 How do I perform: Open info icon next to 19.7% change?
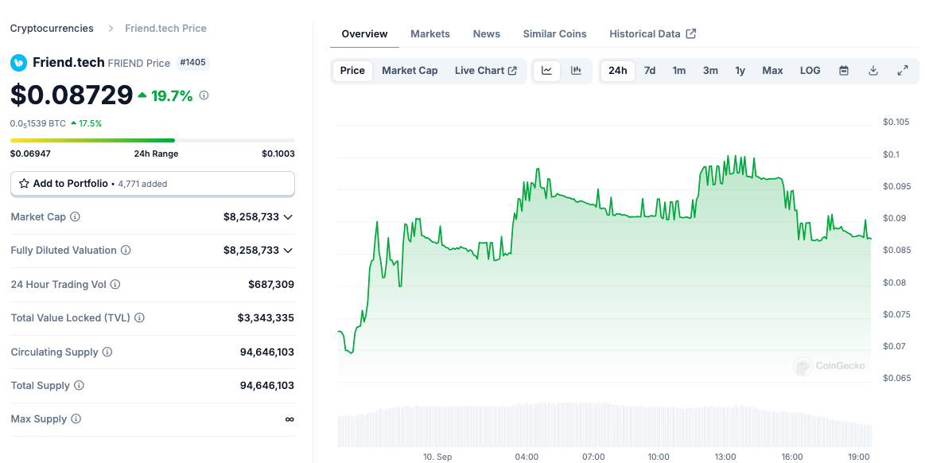pos(204,95)
